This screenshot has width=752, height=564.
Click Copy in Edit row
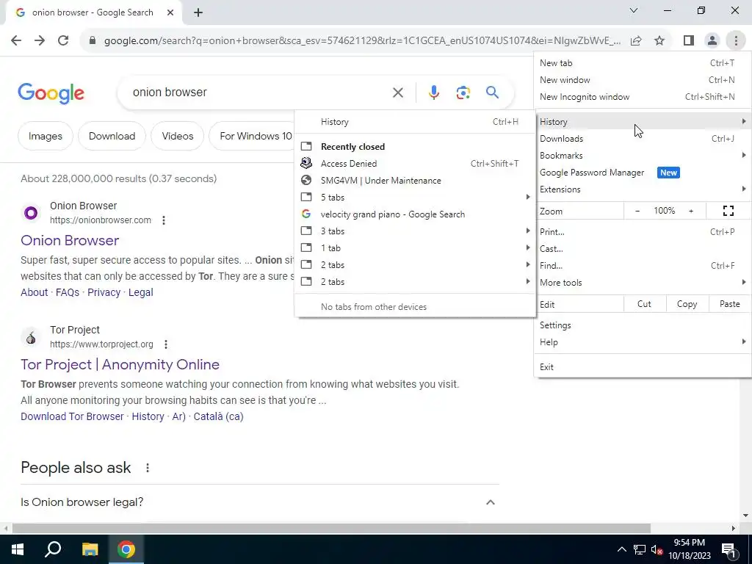tap(687, 304)
